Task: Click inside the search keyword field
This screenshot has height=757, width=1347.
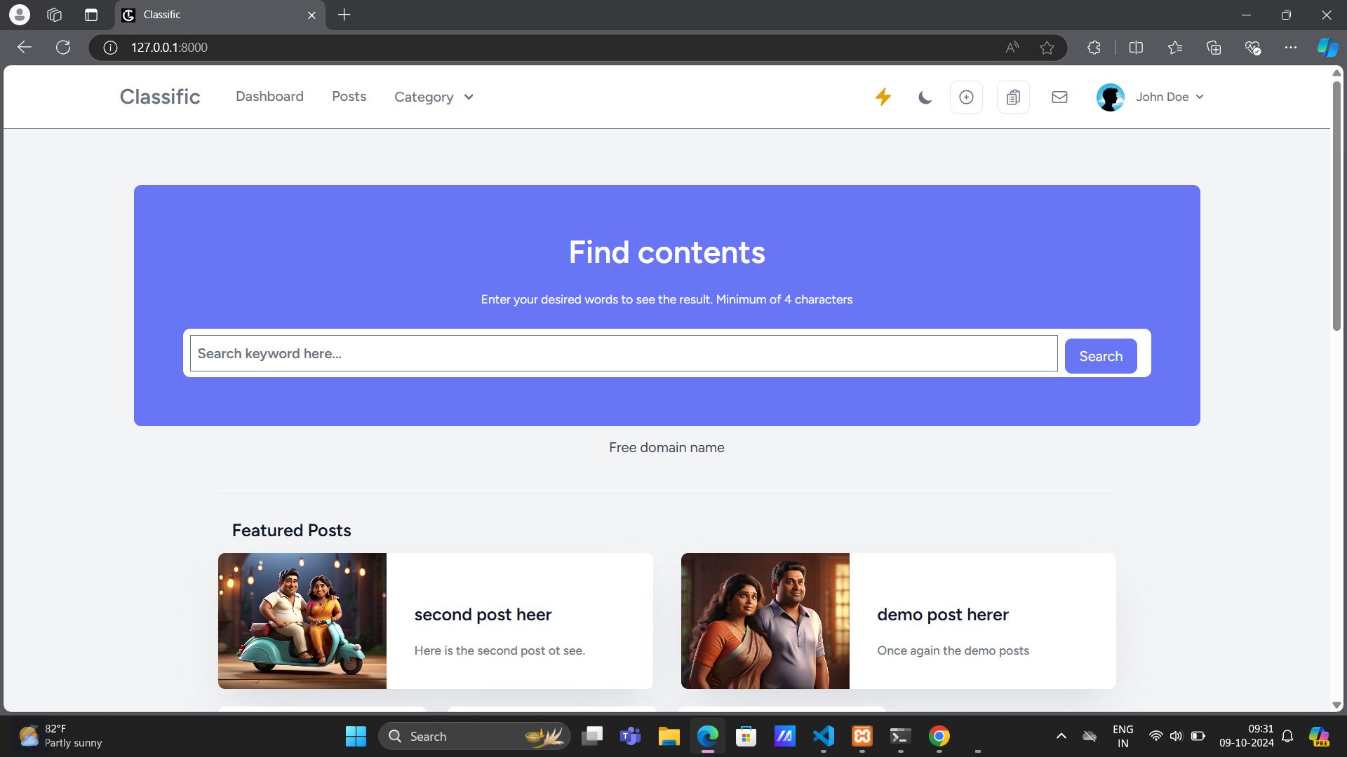Action: (624, 353)
